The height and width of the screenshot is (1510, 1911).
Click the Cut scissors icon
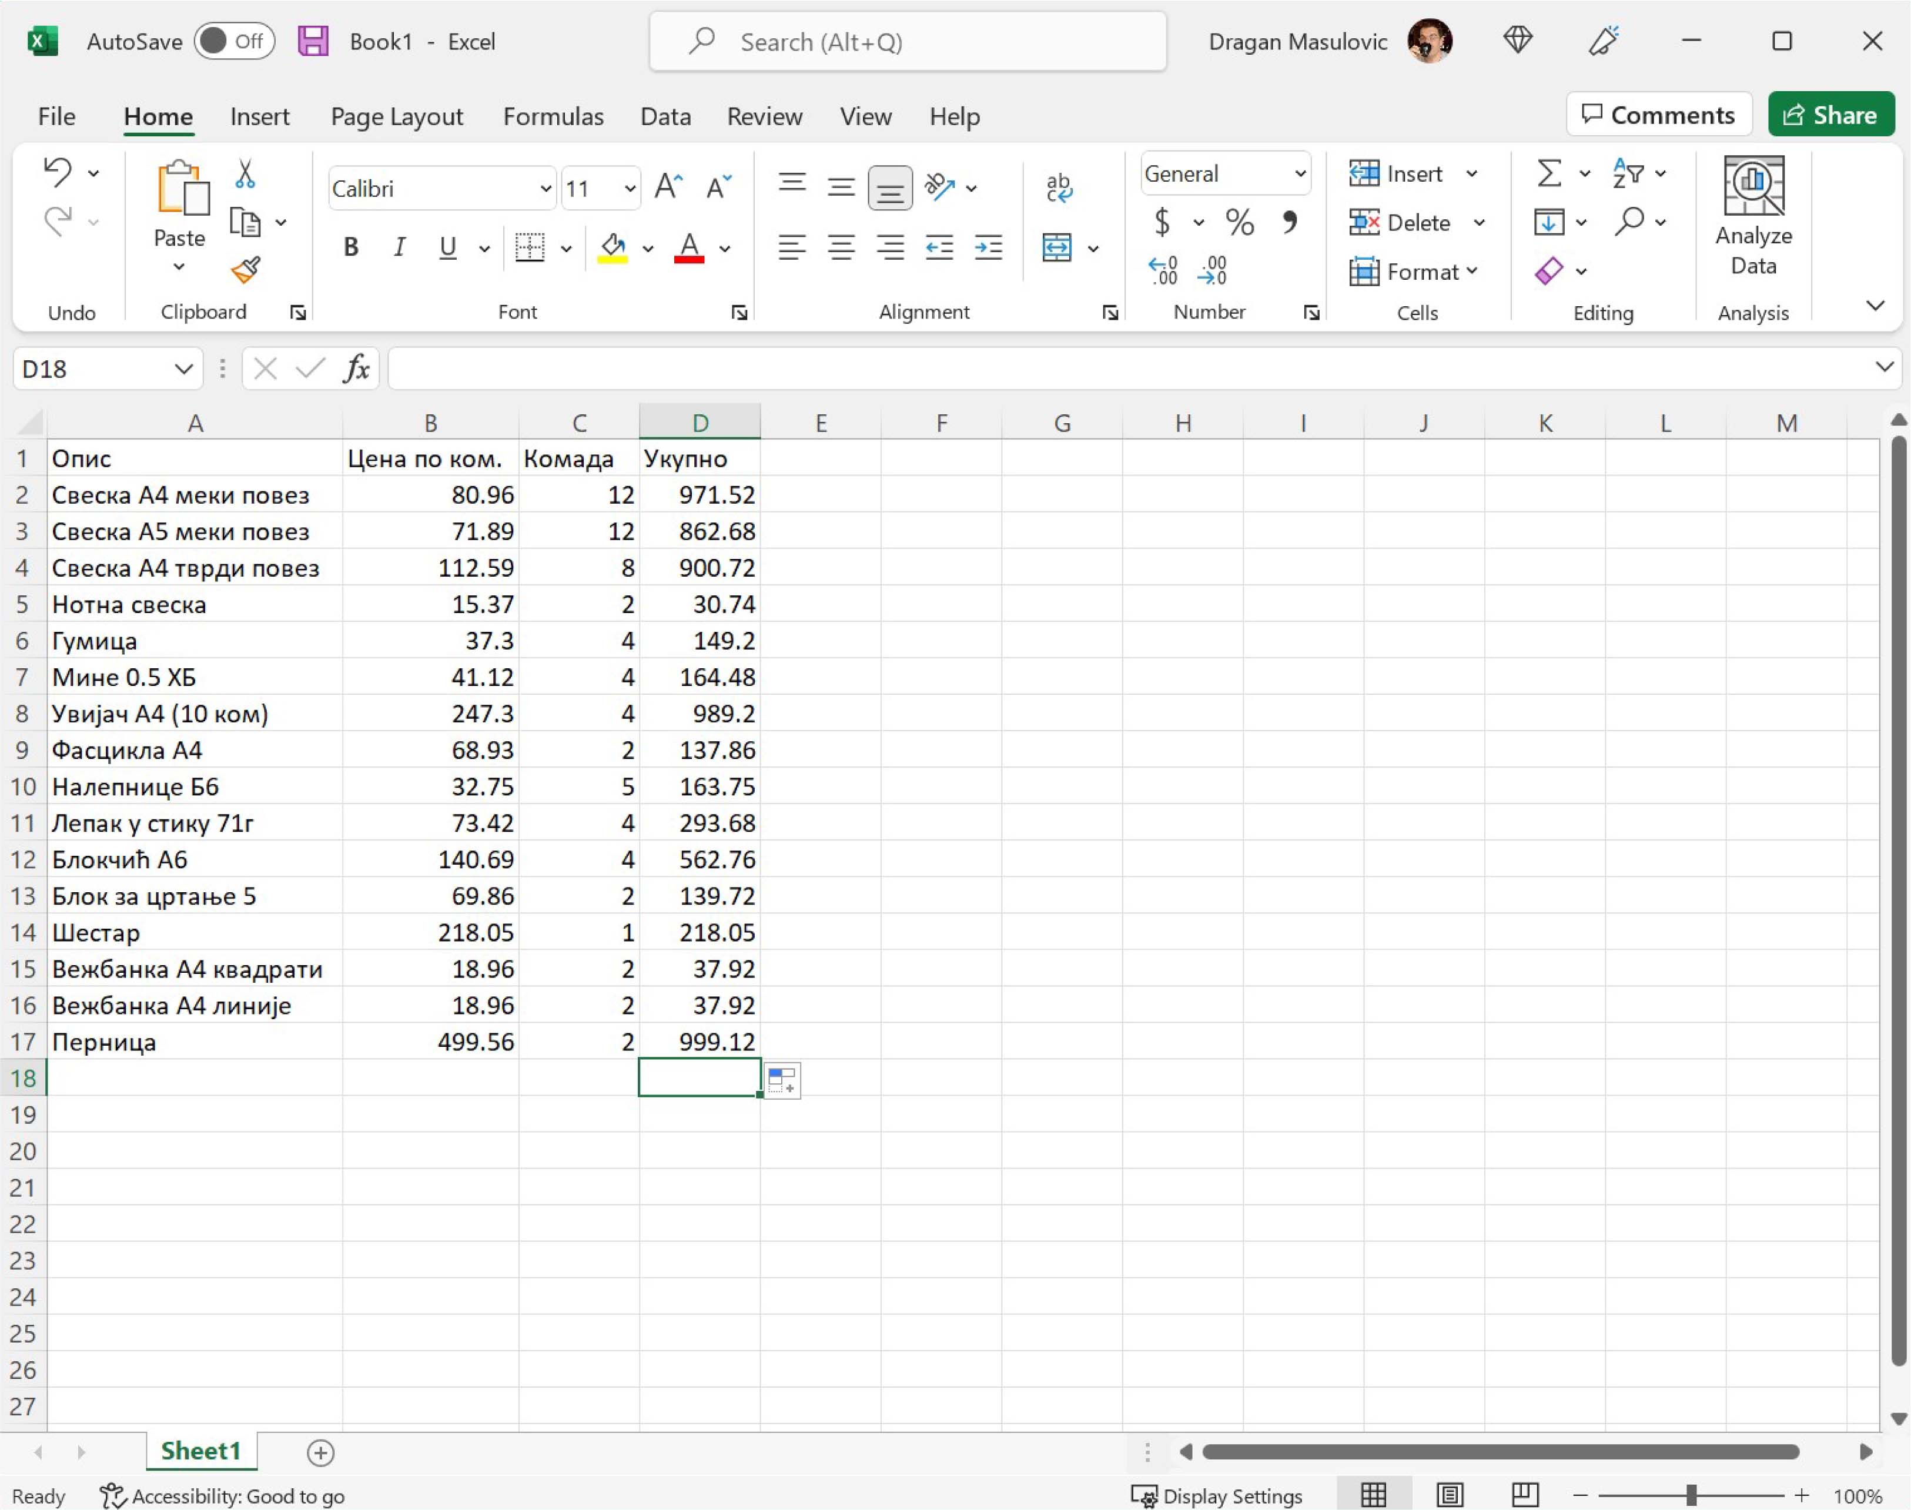point(245,174)
